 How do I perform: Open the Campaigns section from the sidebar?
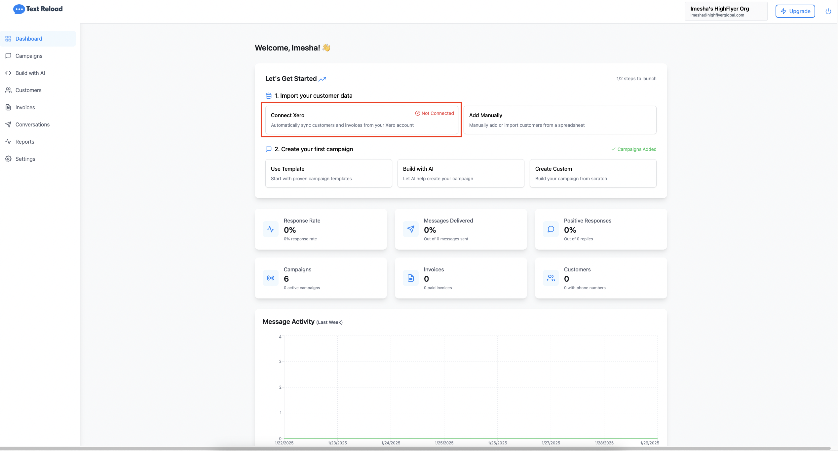coord(29,56)
